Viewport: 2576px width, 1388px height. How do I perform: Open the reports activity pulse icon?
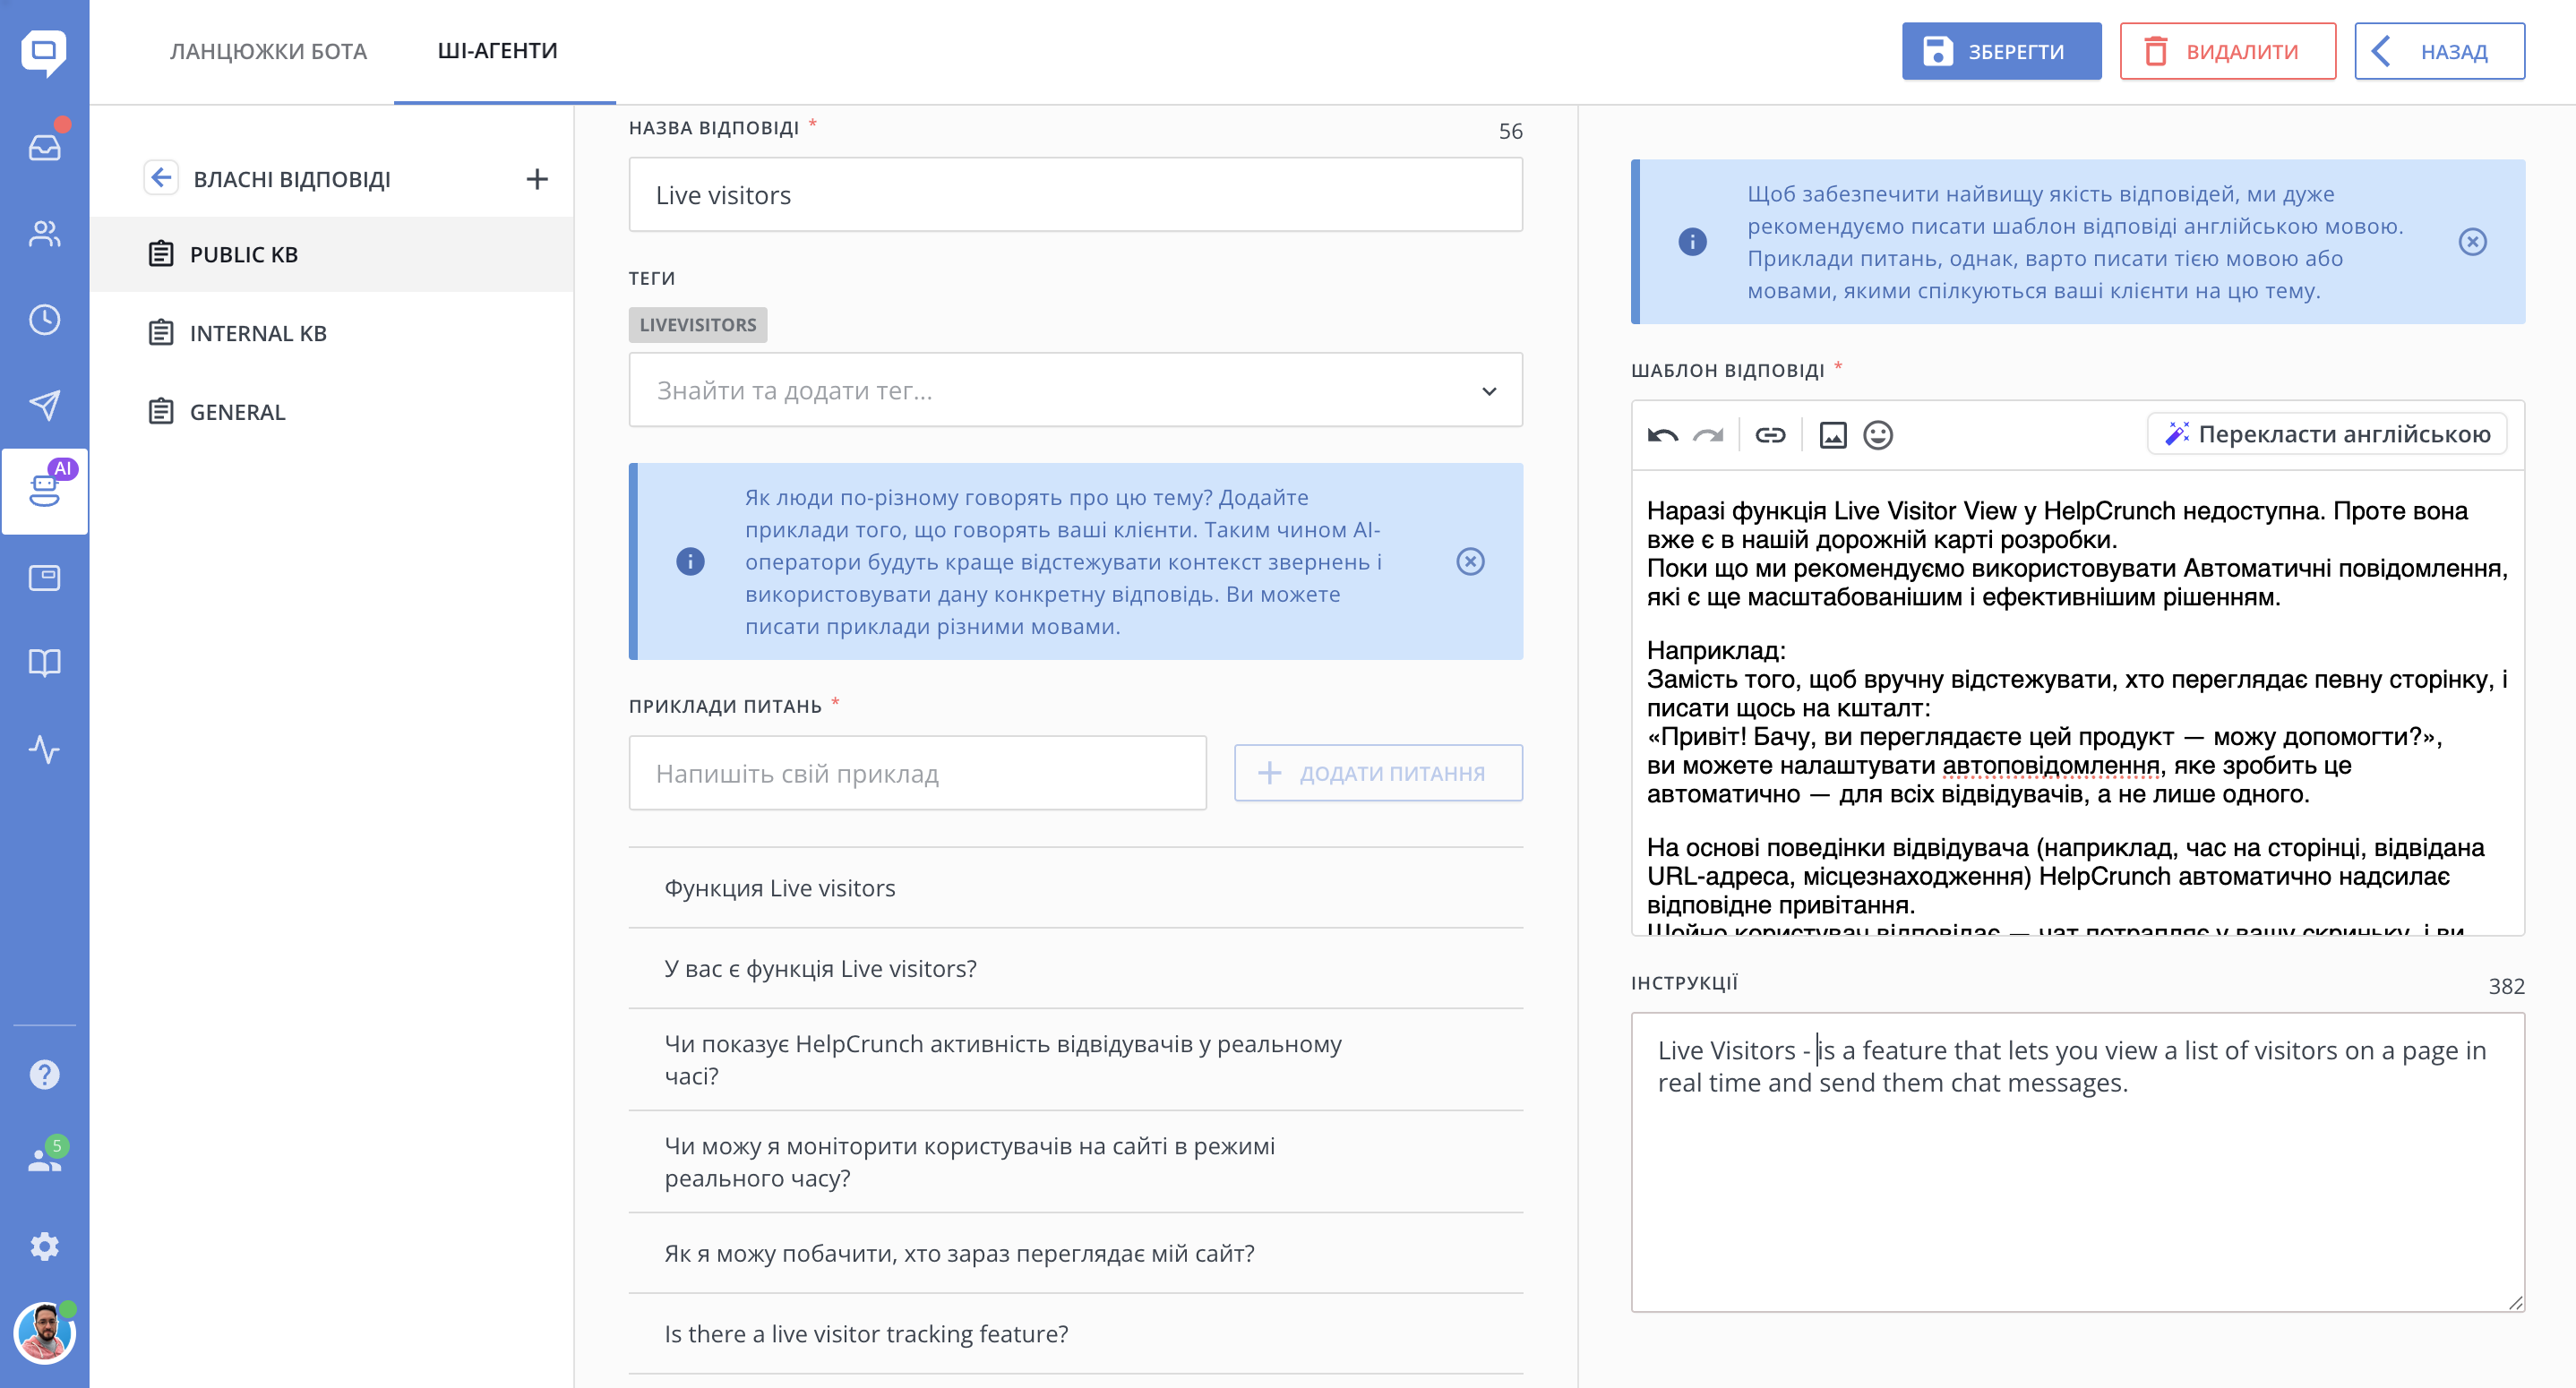coord(44,749)
